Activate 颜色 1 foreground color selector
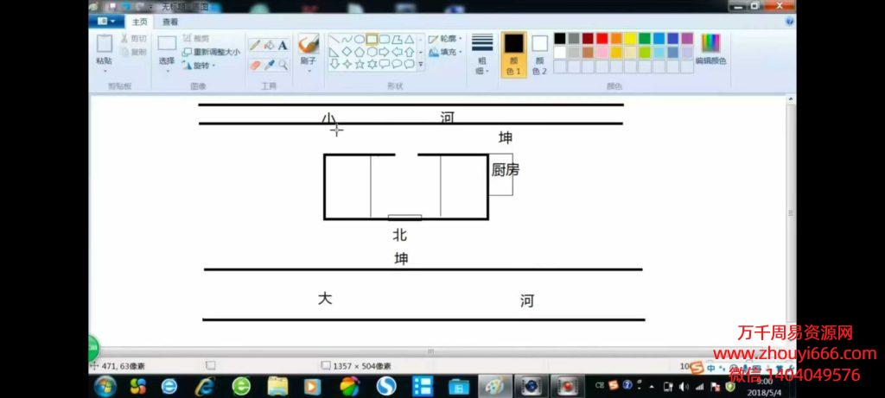This screenshot has height=398, width=885. [513, 54]
